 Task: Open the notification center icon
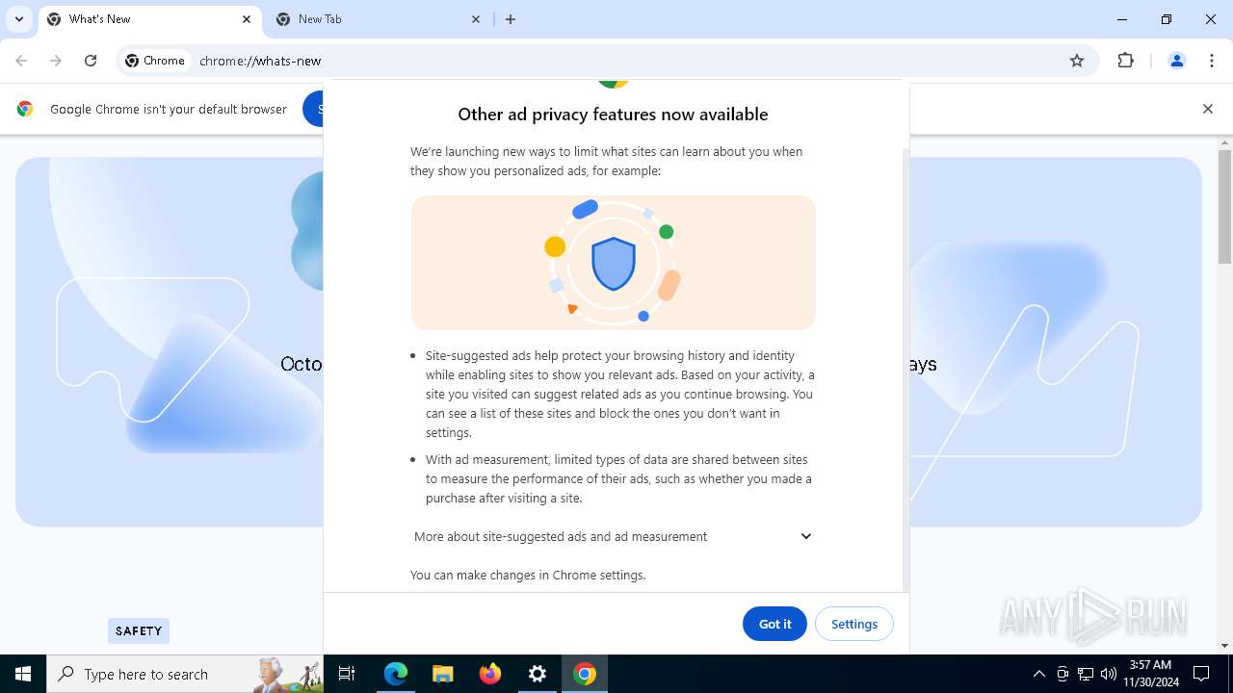click(1201, 674)
